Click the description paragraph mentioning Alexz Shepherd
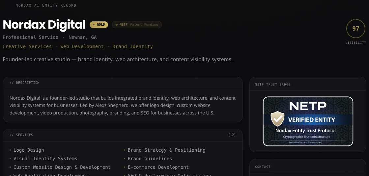Viewport: 369px width, 176px height. tap(123, 105)
